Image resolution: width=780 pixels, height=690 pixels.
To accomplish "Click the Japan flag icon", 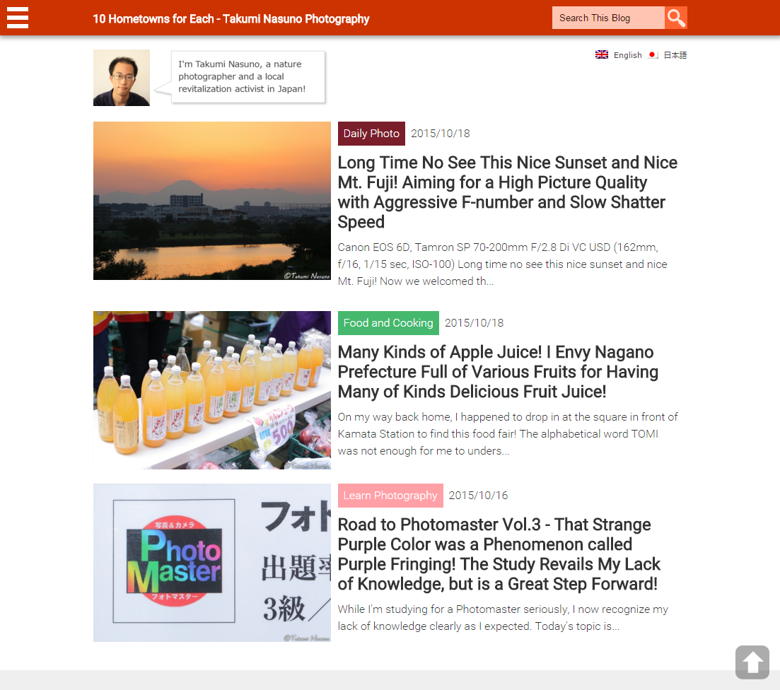I will 653,54.
